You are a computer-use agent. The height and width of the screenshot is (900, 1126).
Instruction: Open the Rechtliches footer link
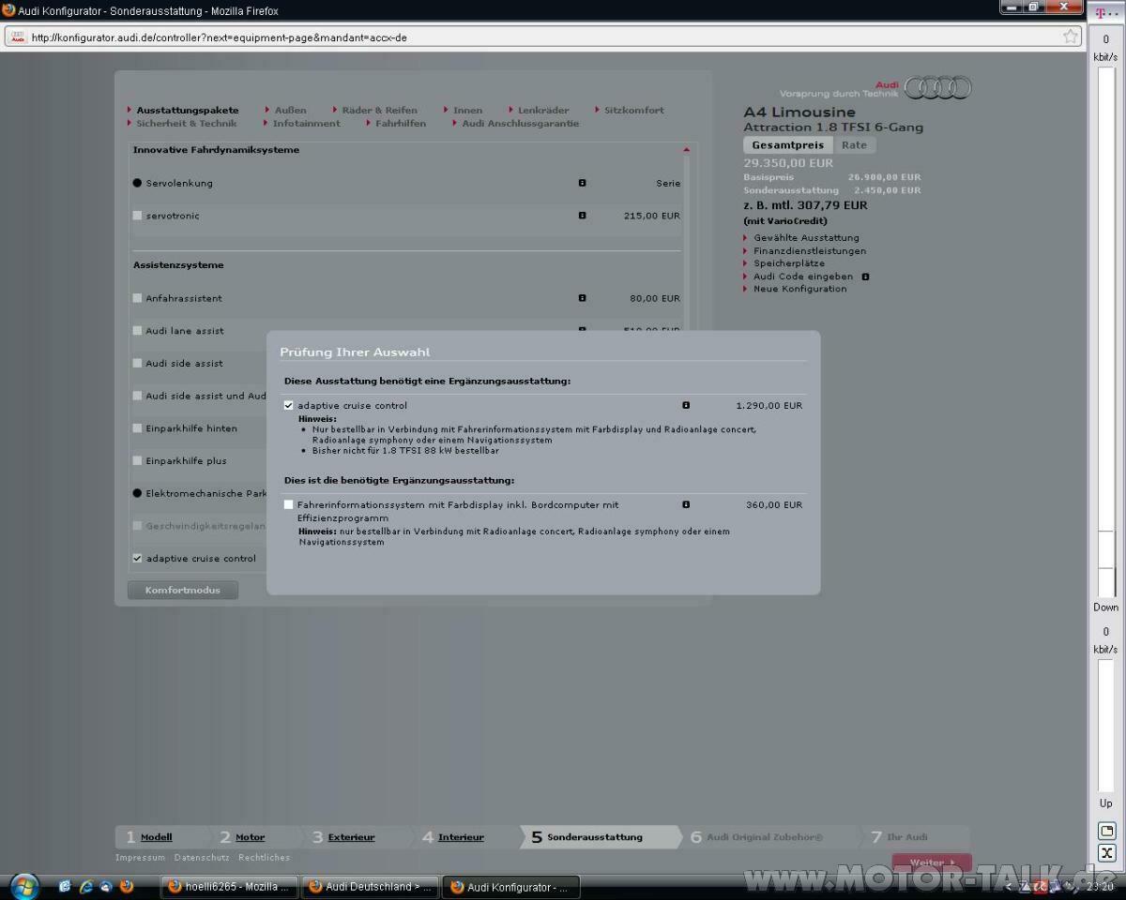pos(264,858)
